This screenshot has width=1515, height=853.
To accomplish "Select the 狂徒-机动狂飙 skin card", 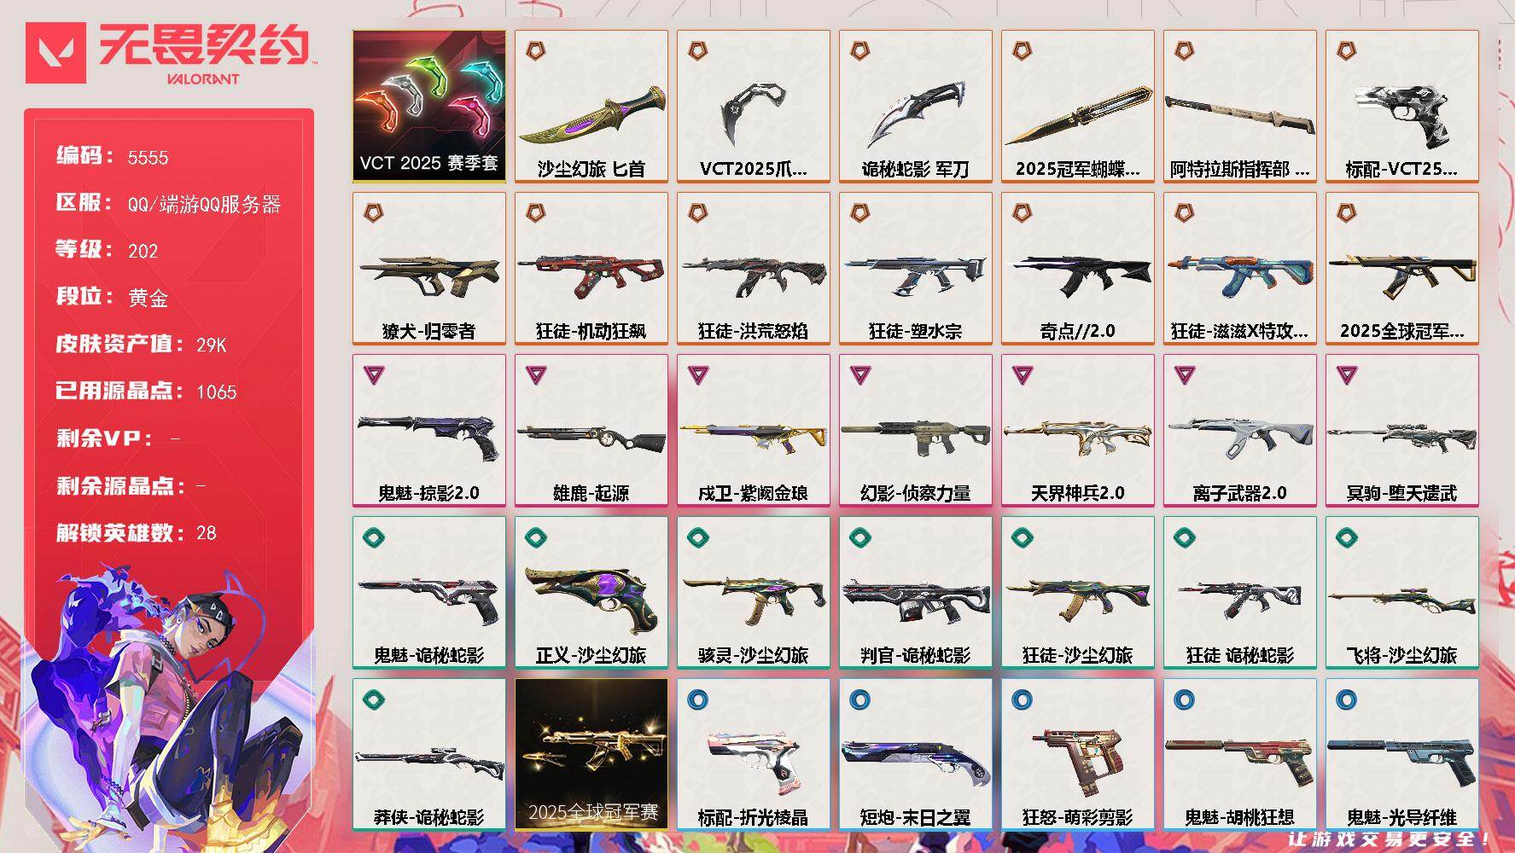I will point(591,268).
